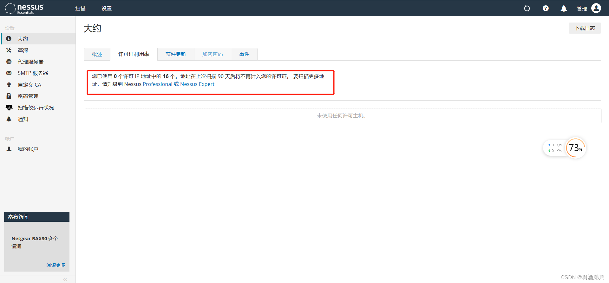The image size is (609, 283).
Task: Switch to the 概述 tab
Action: pyautogui.click(x=97, y=54)
